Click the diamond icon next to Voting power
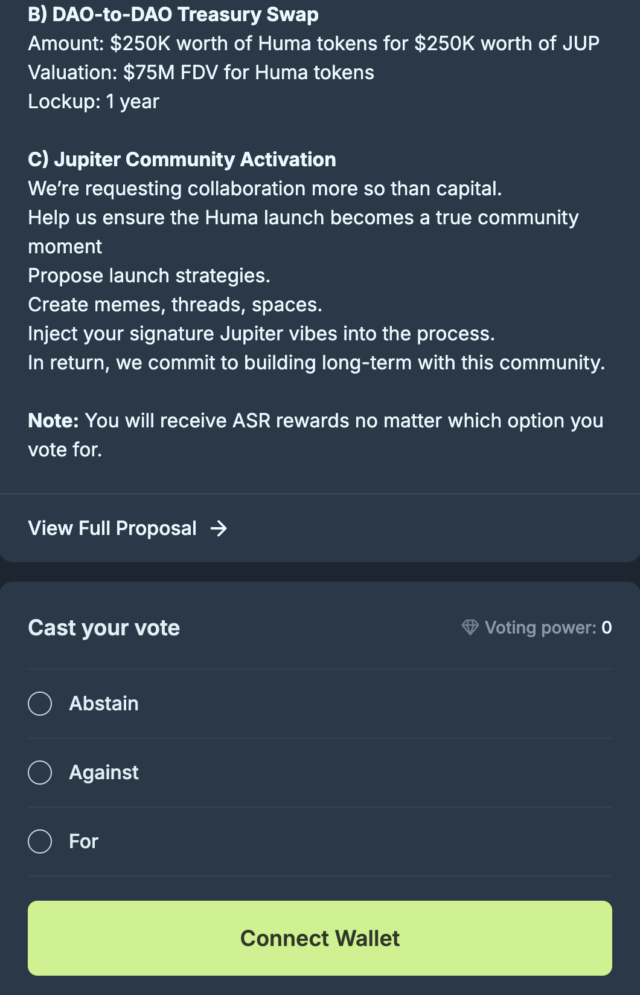640x995 pixels. 470,627
